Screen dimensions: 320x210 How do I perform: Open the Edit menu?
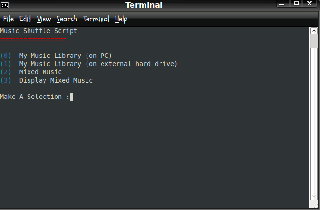[x=25, y=19]
